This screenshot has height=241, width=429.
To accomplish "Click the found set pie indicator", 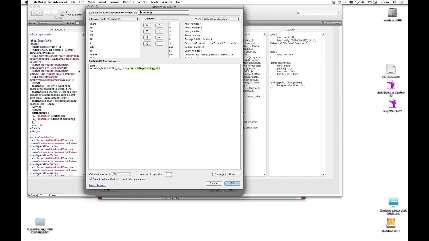I will (62, 13).
